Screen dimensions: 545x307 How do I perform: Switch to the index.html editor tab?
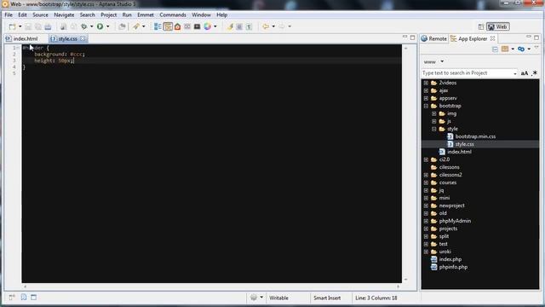pyautogui.click(x=26, y=38)
